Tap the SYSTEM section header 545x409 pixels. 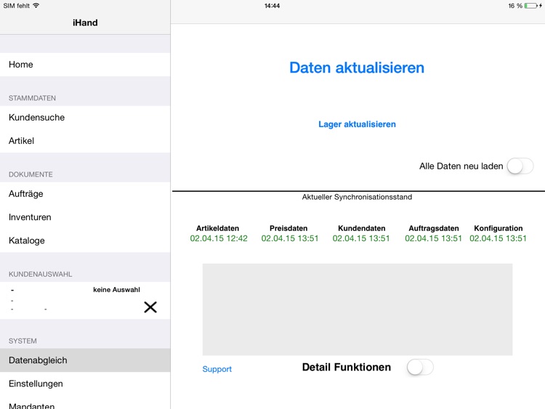pos(23,341)
